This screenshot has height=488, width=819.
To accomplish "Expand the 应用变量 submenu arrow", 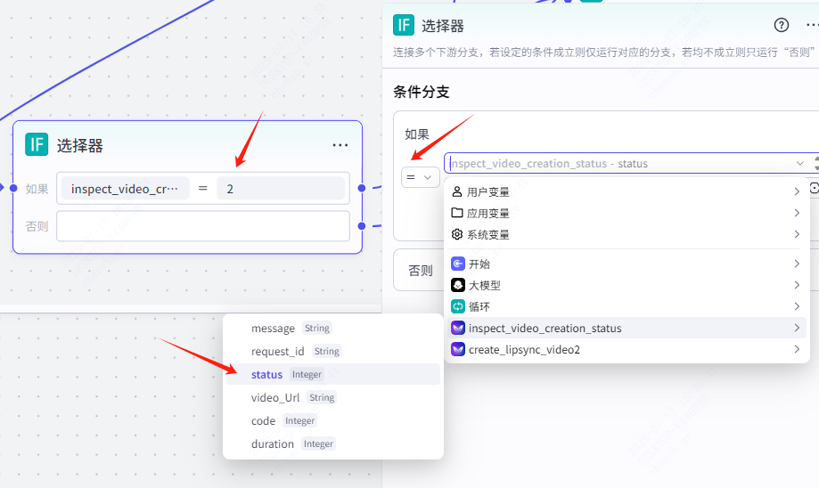I will coord(797,213).
